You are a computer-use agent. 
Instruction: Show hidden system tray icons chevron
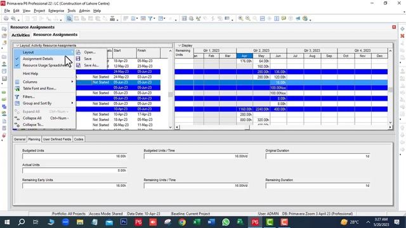pyautogui.click(x=368, y=222)
